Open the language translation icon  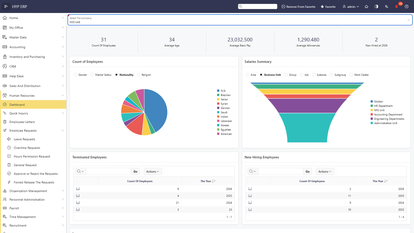386,6
